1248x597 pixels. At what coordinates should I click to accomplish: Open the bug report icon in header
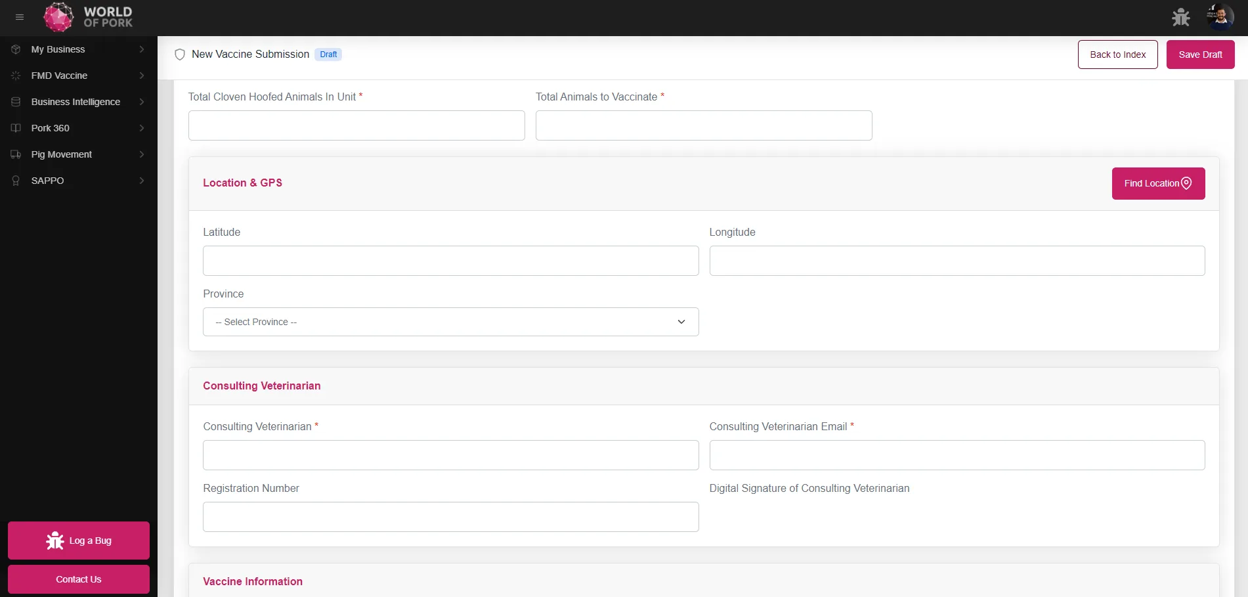coord(1180,17)
